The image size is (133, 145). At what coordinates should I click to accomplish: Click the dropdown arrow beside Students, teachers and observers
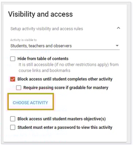click(x=117, y=46)
